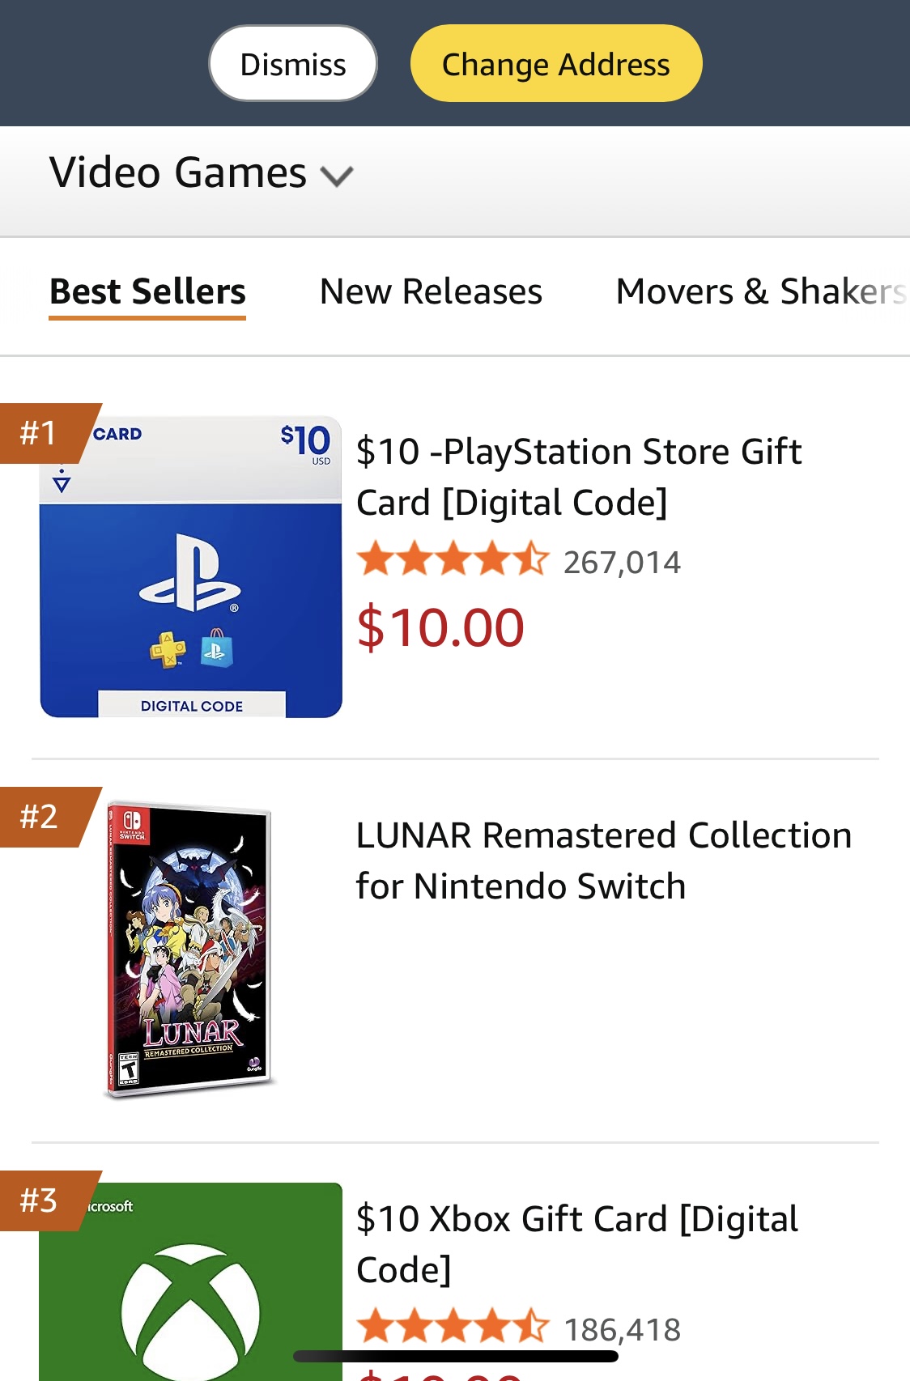The height and width of the screenshot is (1381, 910).
Task: Tap the $10.00 price of the PlayStation card
Action: pos(440,627)
